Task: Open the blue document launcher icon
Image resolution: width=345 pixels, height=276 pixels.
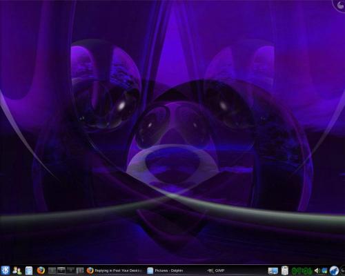Action: pos(29,270)
